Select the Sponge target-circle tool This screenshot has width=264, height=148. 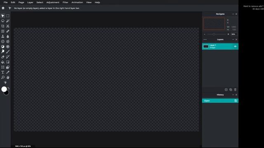tap(8, 46)
